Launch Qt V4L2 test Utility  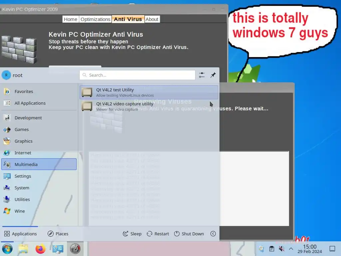point(149,92)
